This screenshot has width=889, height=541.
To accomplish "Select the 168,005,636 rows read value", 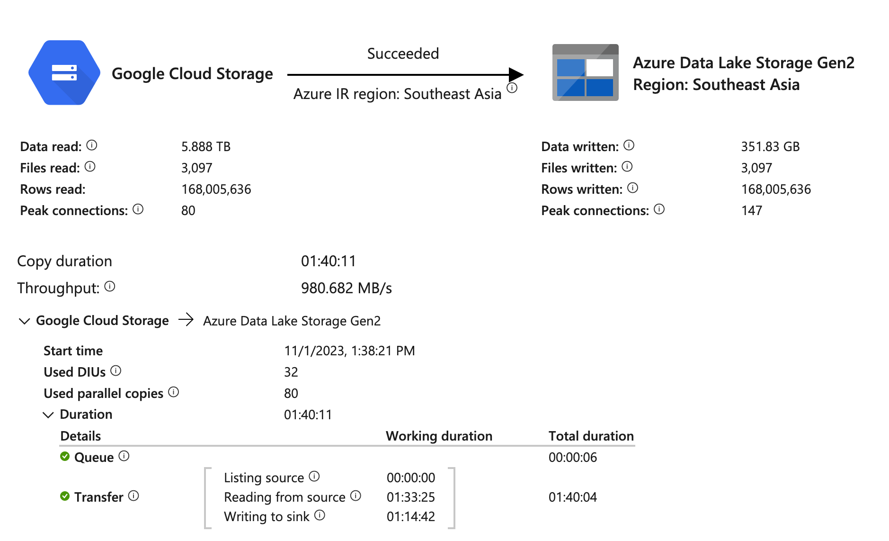I will point(216,189).
